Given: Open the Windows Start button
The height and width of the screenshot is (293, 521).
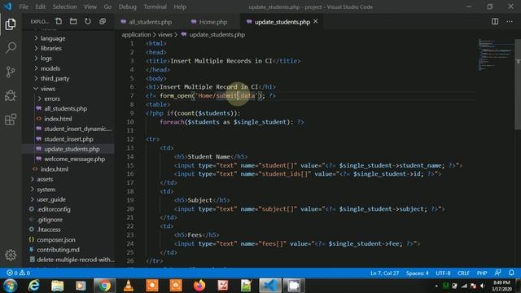Looking at the screenshot, I should 11,286.
